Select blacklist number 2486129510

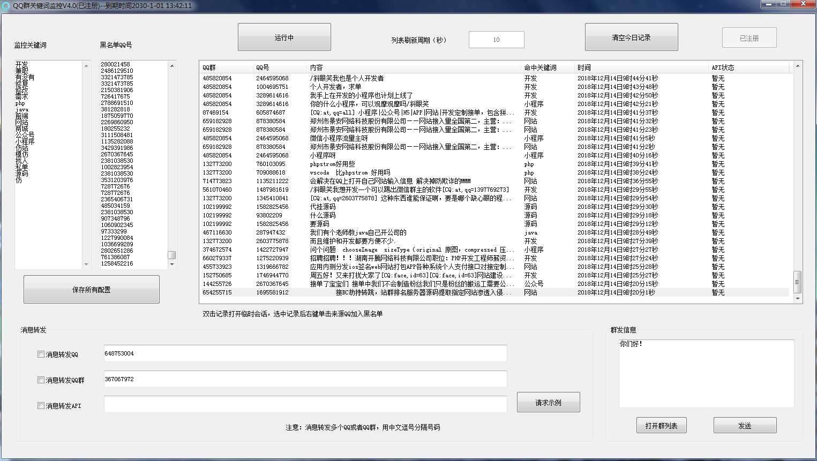click(x=117, y=71)
